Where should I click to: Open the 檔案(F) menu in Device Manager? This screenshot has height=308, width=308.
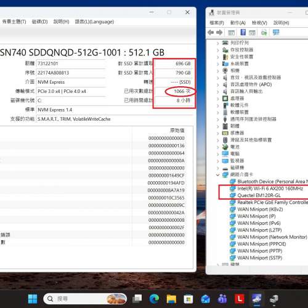pos(217,23)
